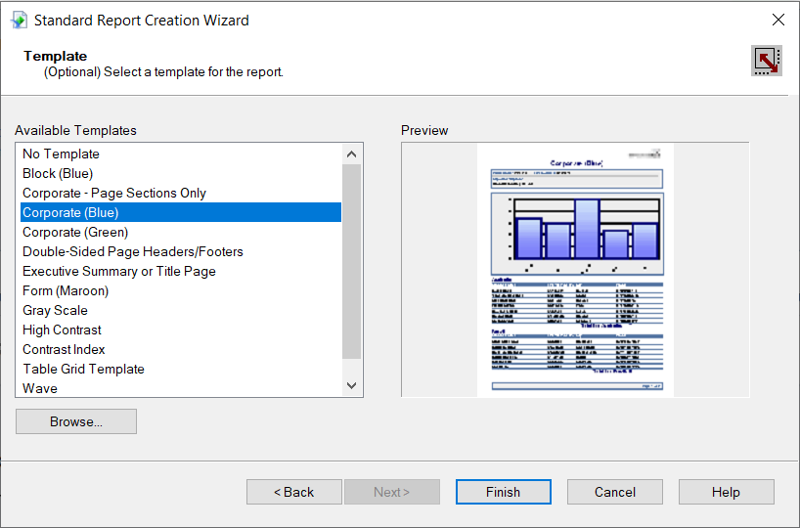
Task: Select the Wave template
Action: click(x=40, y=388)
